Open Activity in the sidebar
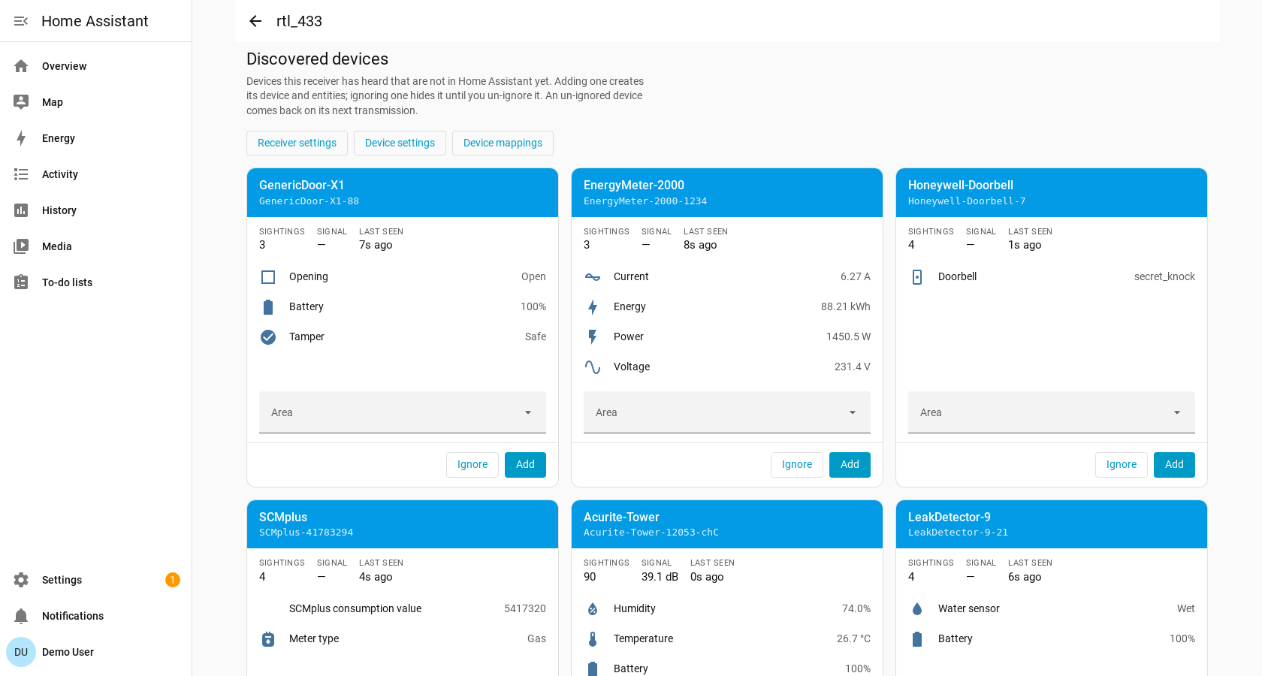 pos(96,174)
